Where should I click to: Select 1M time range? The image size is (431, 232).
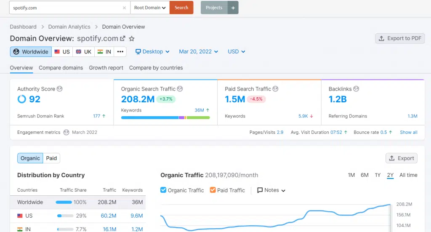[x=351, y=175]
